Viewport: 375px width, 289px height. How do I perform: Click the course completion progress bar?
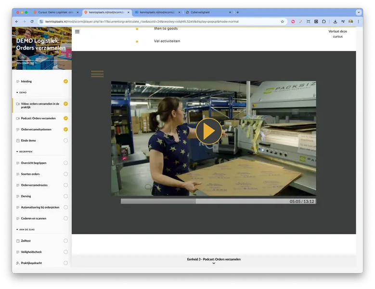tap(42, 61)
